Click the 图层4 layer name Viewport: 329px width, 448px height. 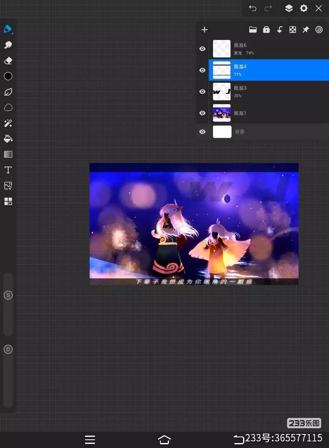tap(240, 67)
